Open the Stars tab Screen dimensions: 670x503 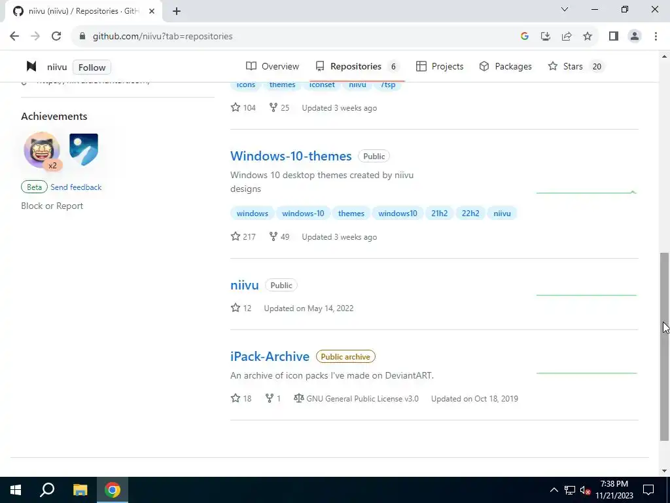click(575, 66)
